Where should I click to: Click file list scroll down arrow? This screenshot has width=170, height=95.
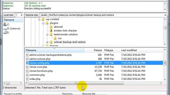[x=165, y=79]
